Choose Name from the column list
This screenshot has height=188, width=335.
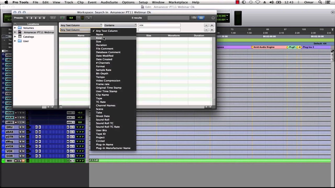click(x=113, y=34)
